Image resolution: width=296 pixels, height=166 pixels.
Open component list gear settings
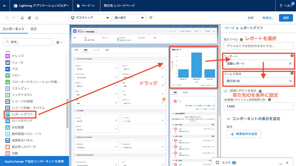pyautogui.click(x=59, y=43)
